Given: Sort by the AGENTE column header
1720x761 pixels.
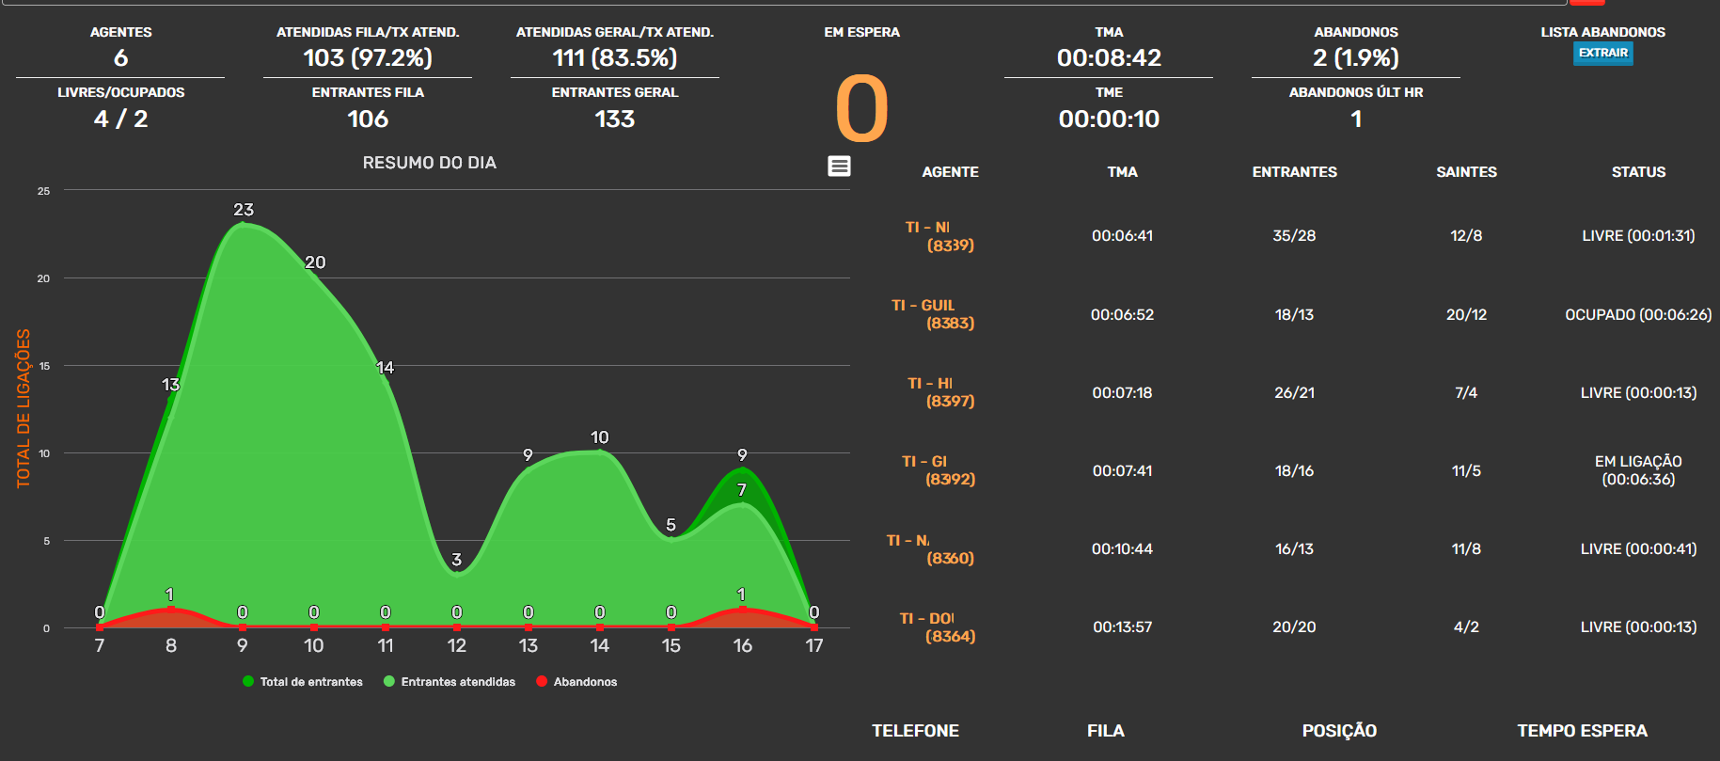Looking at the screenshot, I should 950,172.
